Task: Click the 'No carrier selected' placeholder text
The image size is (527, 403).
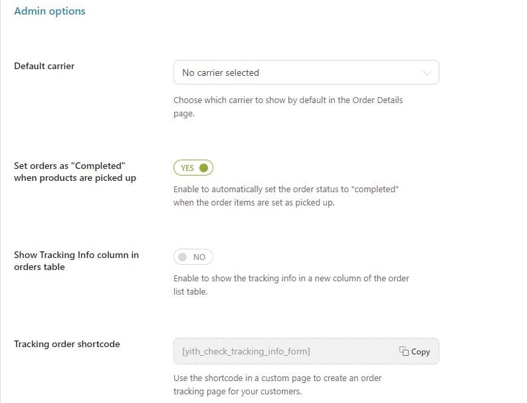Action: pos(221,72)
